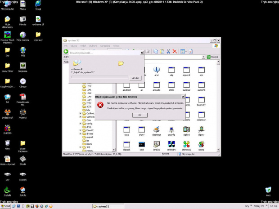Select the autochk file icon
279x209 pixels.
[201, 86]
